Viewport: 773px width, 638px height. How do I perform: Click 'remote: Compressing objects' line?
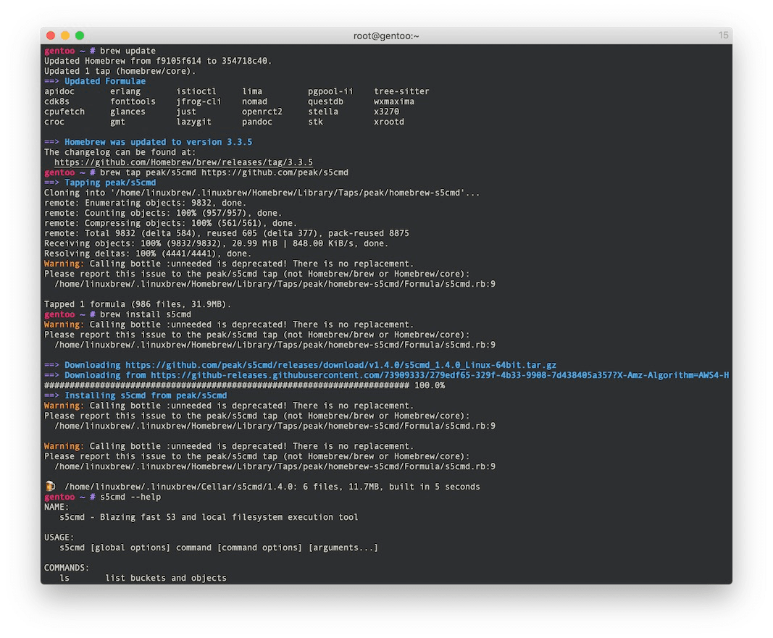[x=170, y=223]
